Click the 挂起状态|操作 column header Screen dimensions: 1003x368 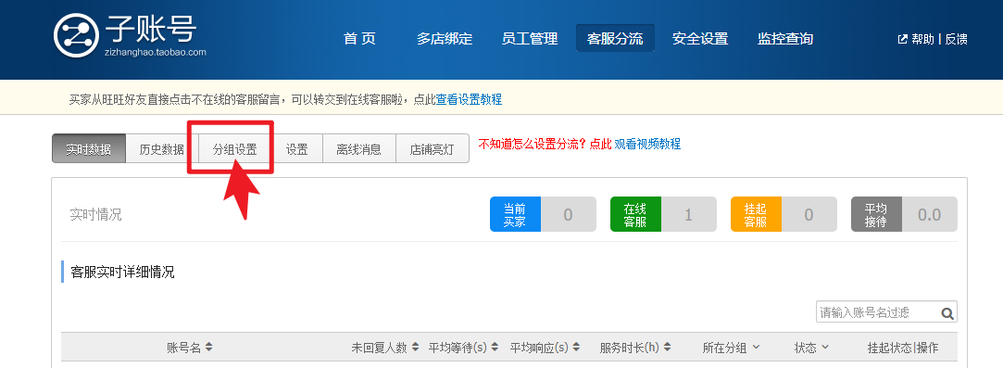coord(903,348)
